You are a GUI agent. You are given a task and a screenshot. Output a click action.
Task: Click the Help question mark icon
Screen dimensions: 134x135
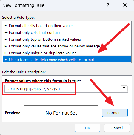(108, 5)
